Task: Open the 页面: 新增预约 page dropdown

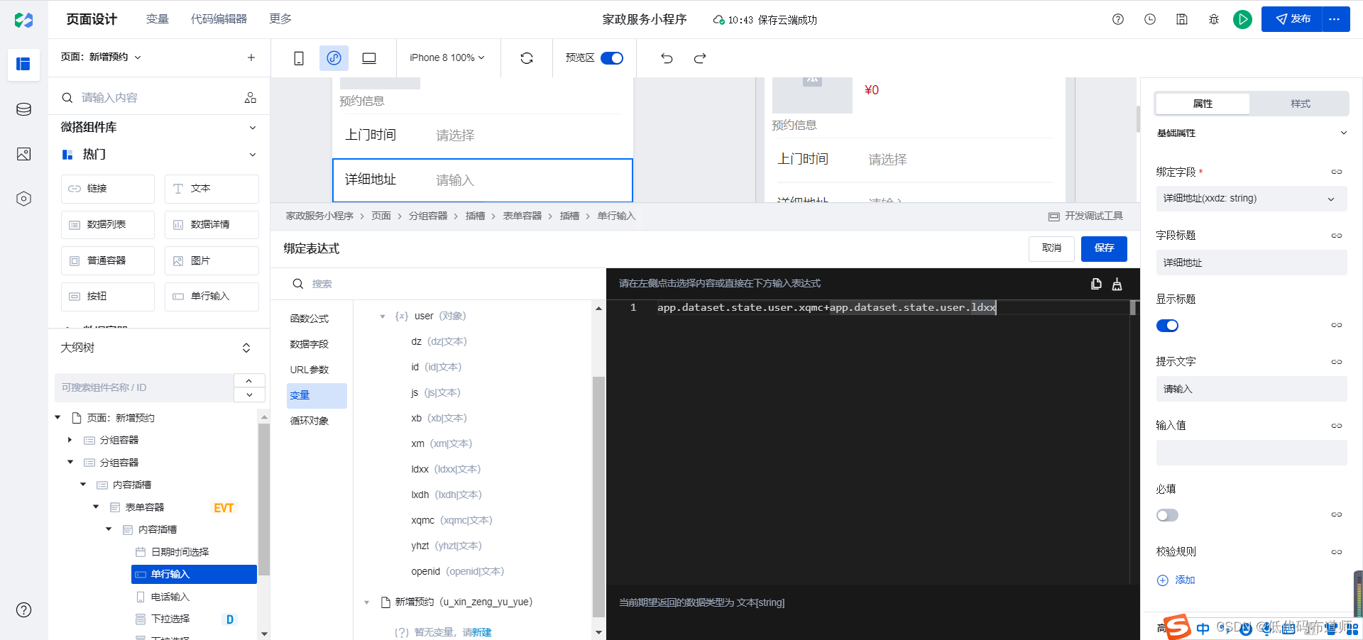Action: coord(101,57)
